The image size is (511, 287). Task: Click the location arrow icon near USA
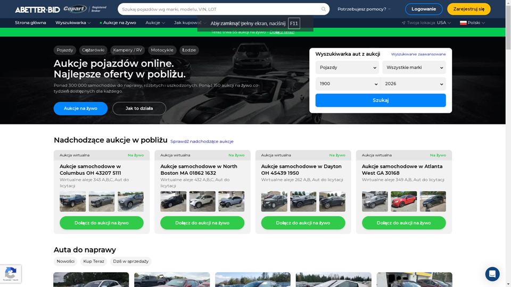[403, 23]
